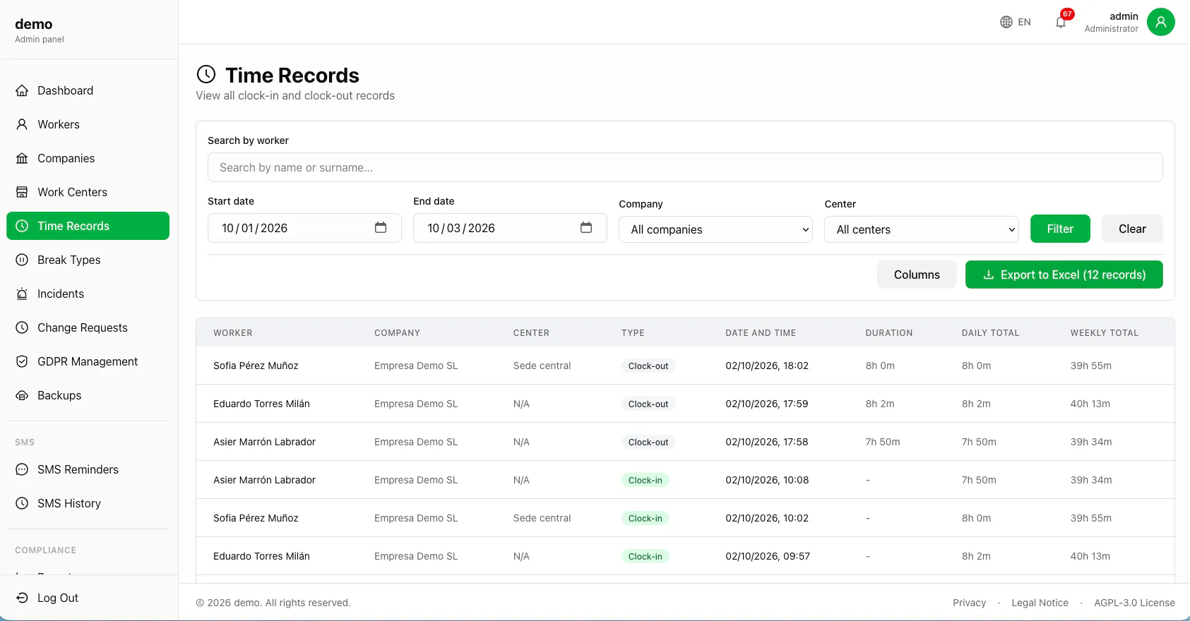Click the DATE AND TIME column header
This screenshot has height=621, width=1190.
pyautogui.click(x=761, y=333)
